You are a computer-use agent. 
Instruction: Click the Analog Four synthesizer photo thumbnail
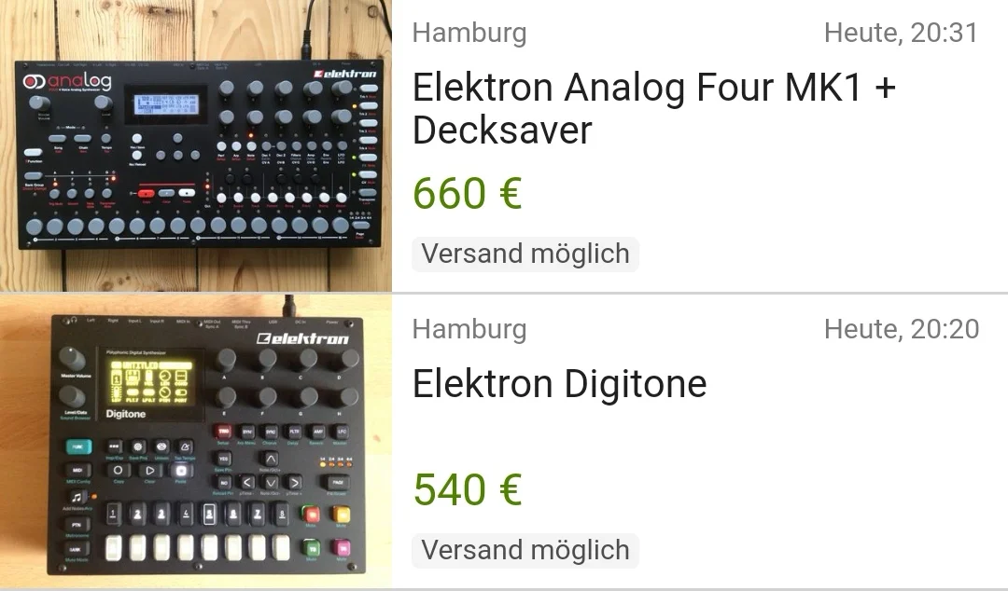(196, 149)
